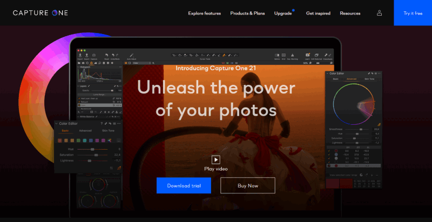Select Skin Tone tab in left Color Editor
This screenshot has width=432, height=222.
(108, 131)
